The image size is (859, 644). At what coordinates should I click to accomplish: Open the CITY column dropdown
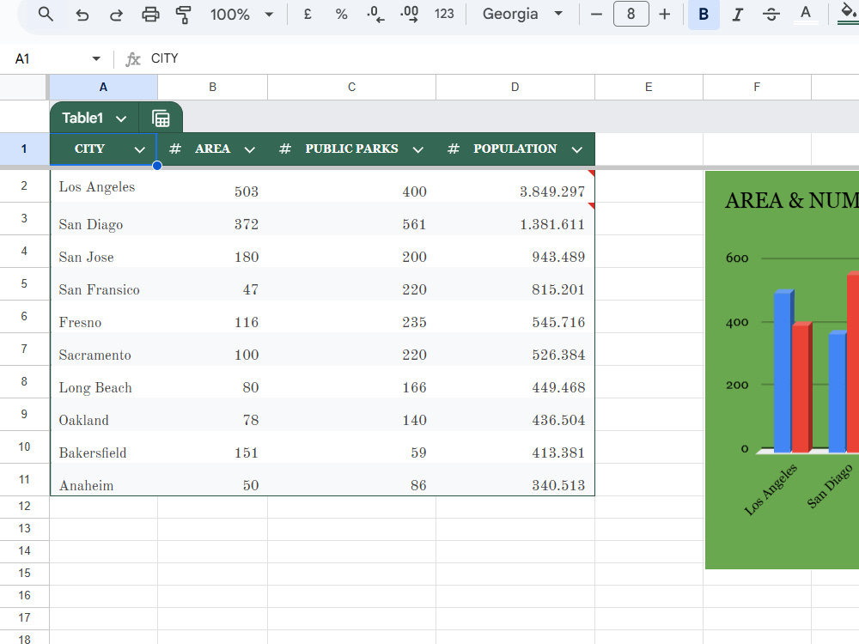(x=140, y=149)
